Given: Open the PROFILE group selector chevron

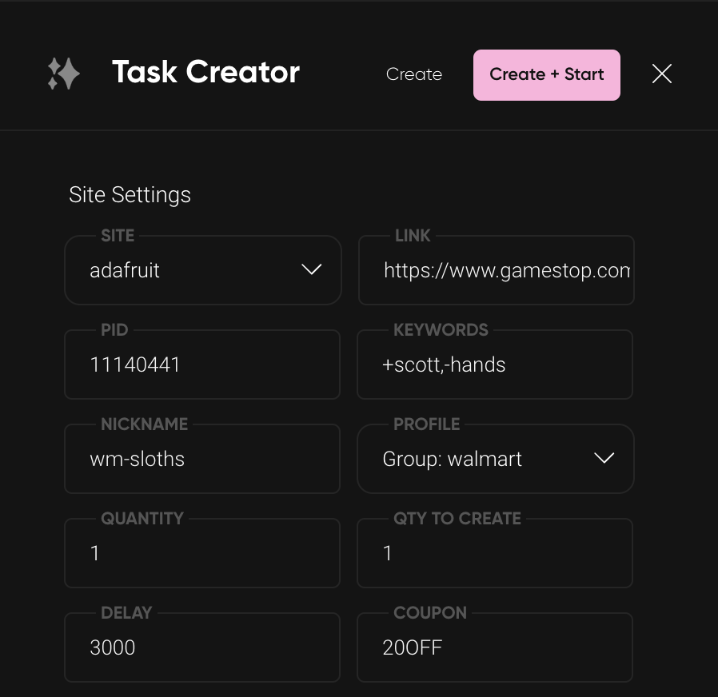Looking at the screenshot, I should pyautogui.click(x=604, y=458).
